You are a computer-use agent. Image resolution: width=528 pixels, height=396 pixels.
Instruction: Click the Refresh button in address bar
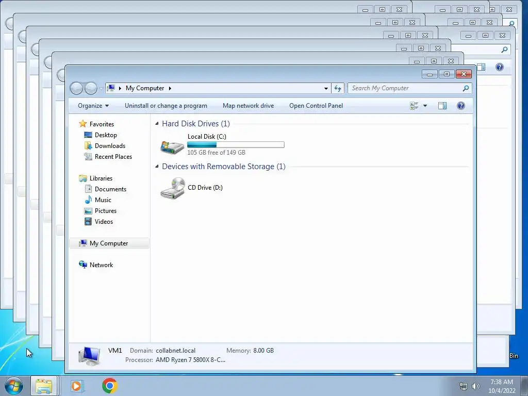click(x=338, y=88)
